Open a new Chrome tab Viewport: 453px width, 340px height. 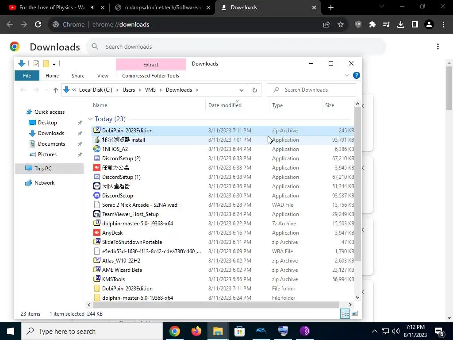click(331, 8)
